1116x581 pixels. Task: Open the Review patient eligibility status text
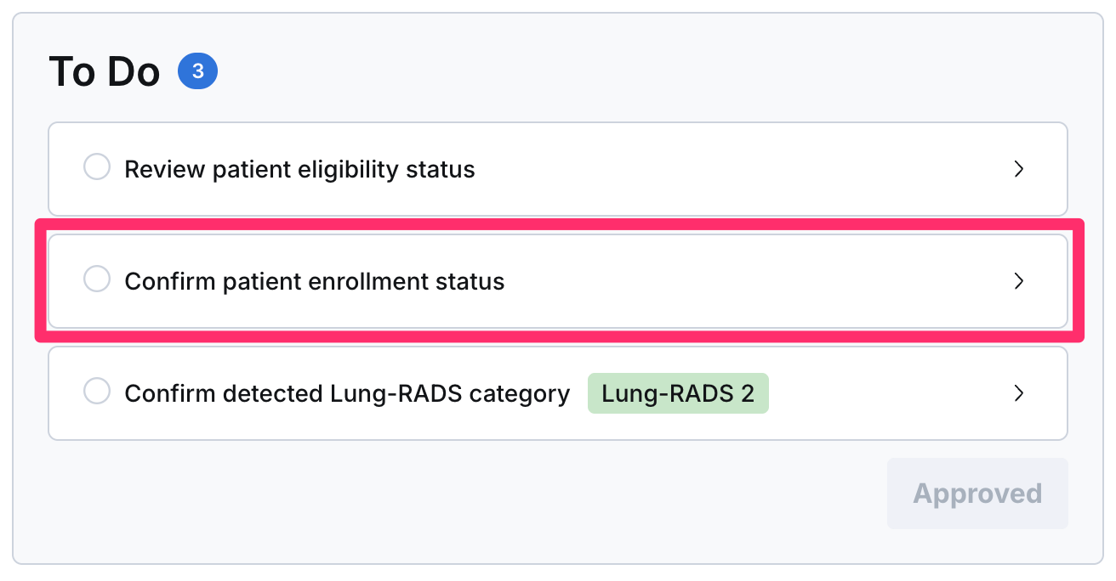299,169
